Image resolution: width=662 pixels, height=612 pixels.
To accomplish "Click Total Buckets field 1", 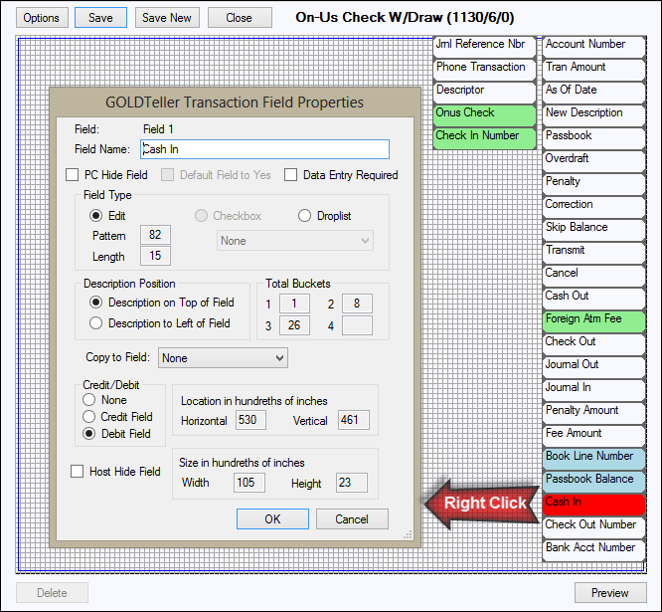I will (x=294, y=304).
